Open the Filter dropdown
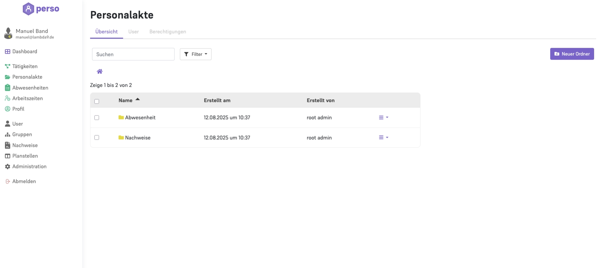 [x=196, y=54]
